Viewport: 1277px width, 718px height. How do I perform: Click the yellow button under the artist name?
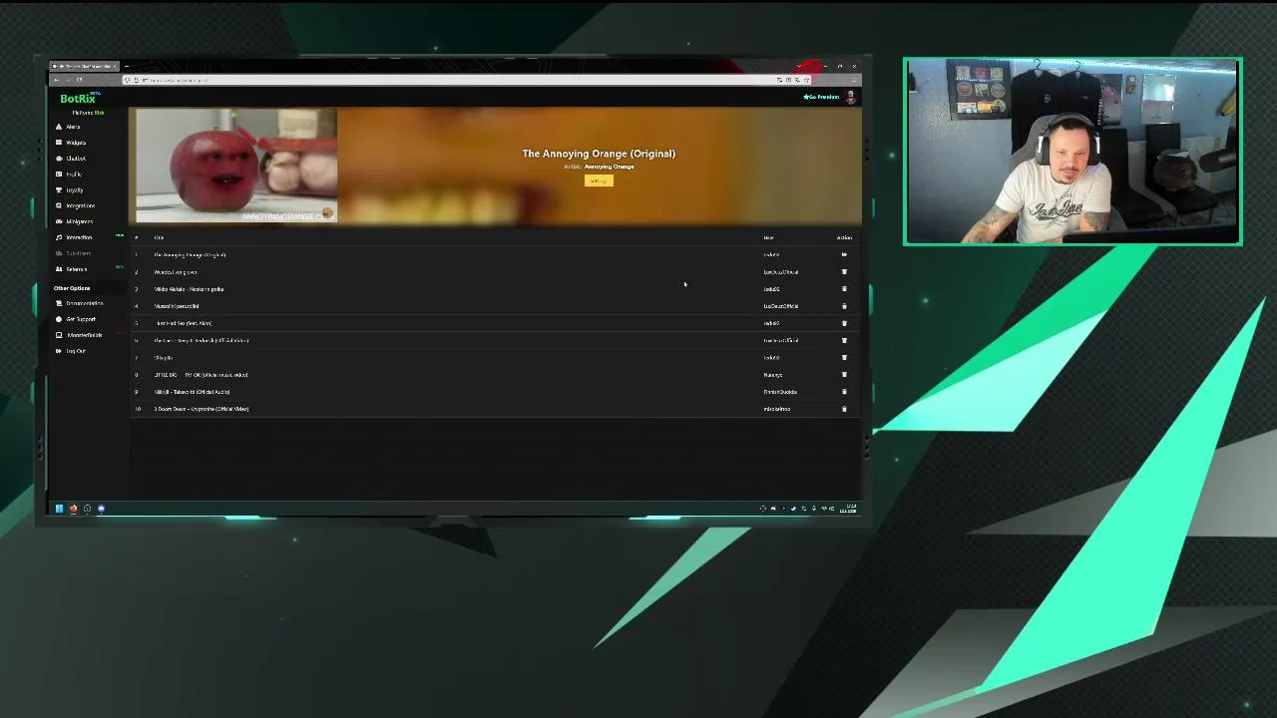(599, 180)
